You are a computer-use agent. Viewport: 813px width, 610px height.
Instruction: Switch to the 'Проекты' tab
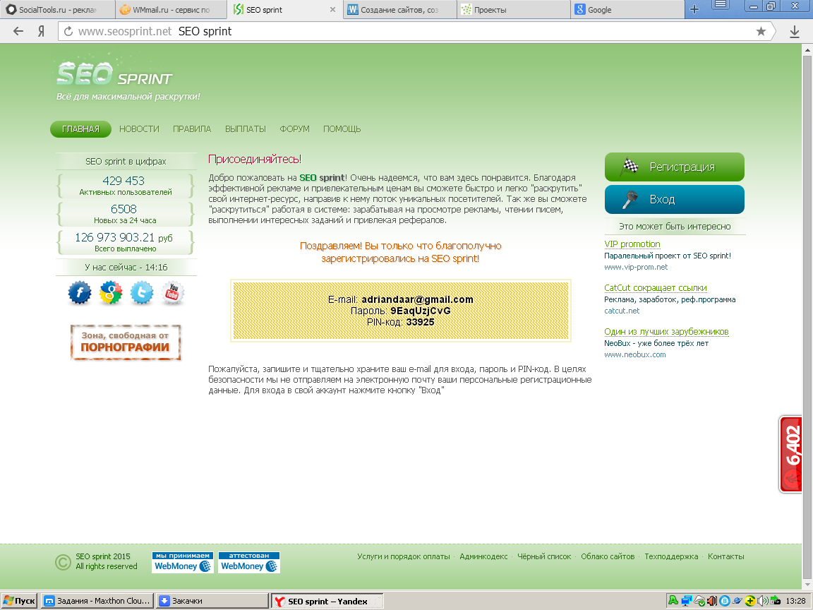point(514,9)
